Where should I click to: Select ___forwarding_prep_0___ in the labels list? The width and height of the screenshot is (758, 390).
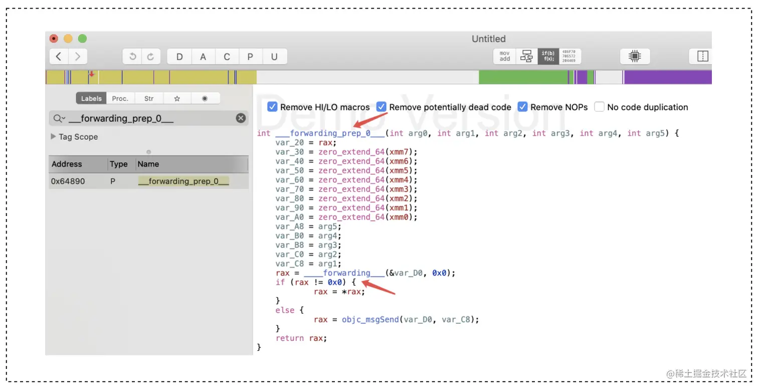click(183, 181)
